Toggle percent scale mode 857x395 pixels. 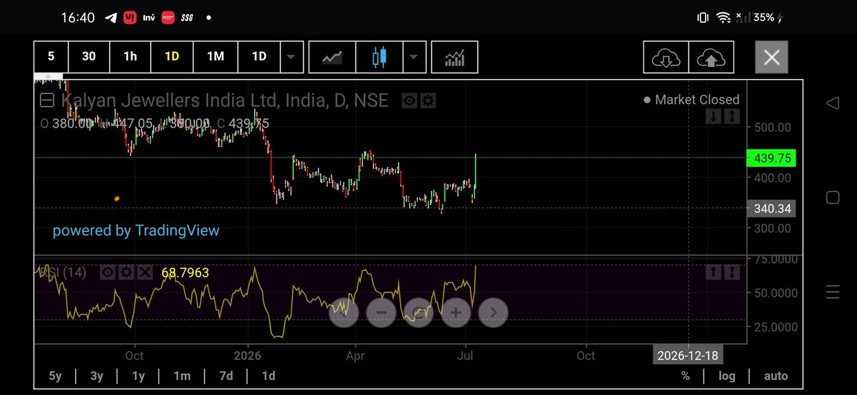coord(686,376)
